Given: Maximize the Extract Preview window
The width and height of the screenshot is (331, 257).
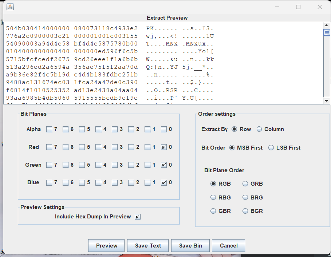Looking at the screenshot, I should click(298, 7).
